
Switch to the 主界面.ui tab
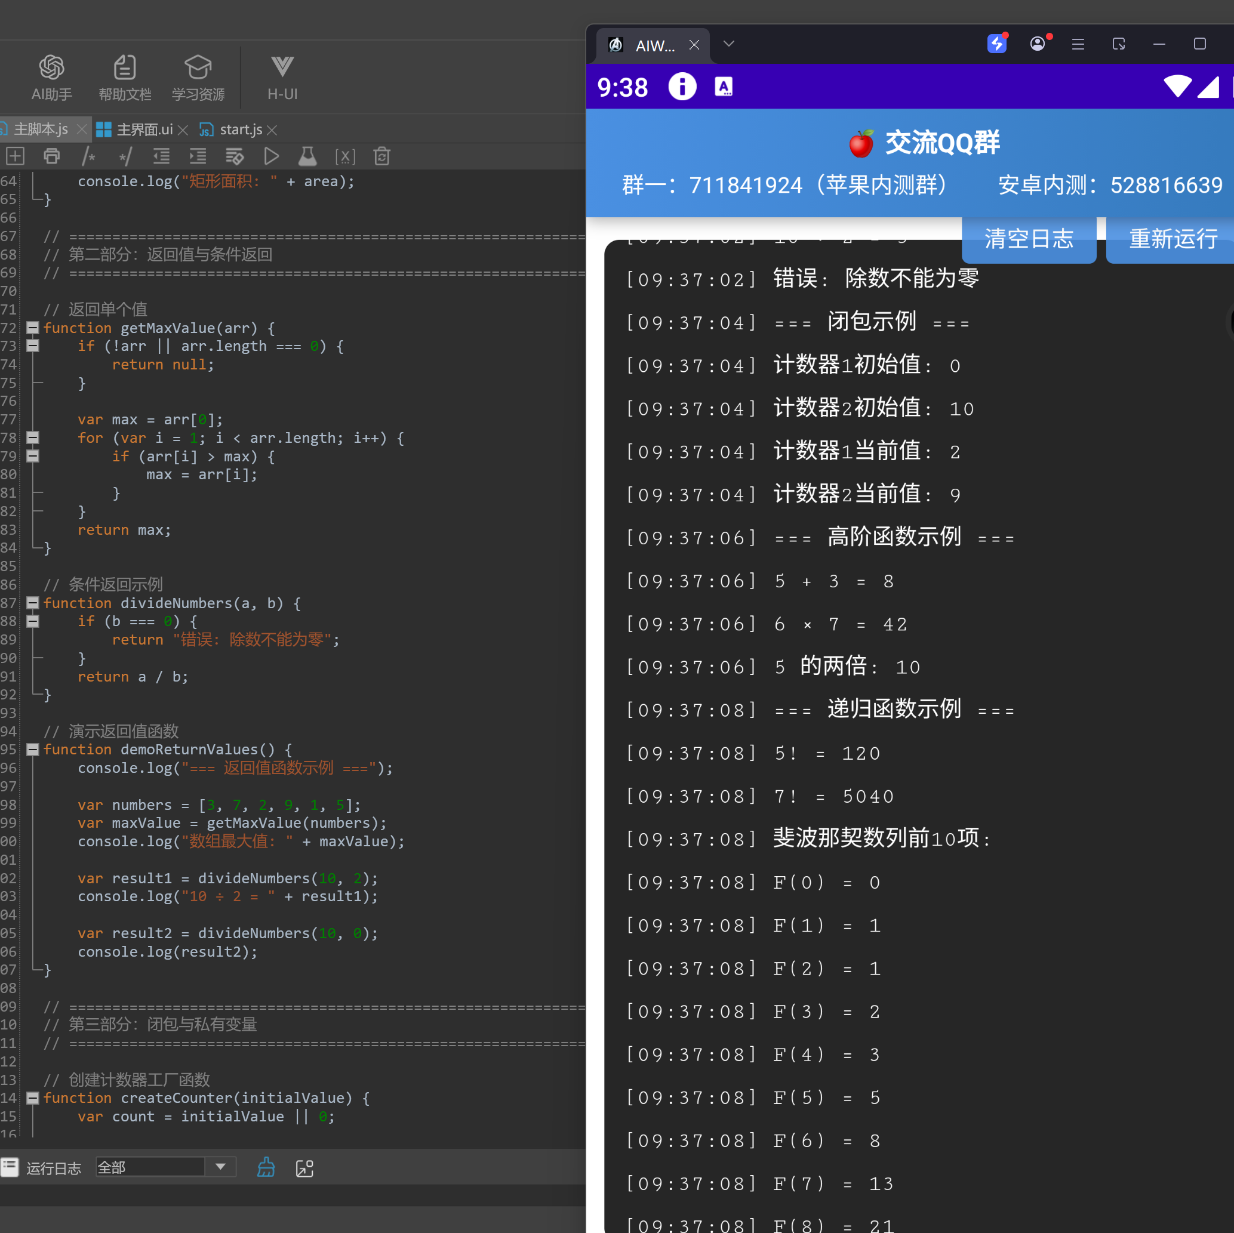[x=143, y=130]
